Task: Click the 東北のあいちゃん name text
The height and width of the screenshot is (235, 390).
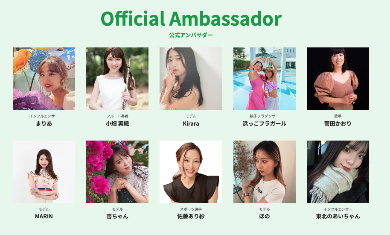Action: point(338,216)
